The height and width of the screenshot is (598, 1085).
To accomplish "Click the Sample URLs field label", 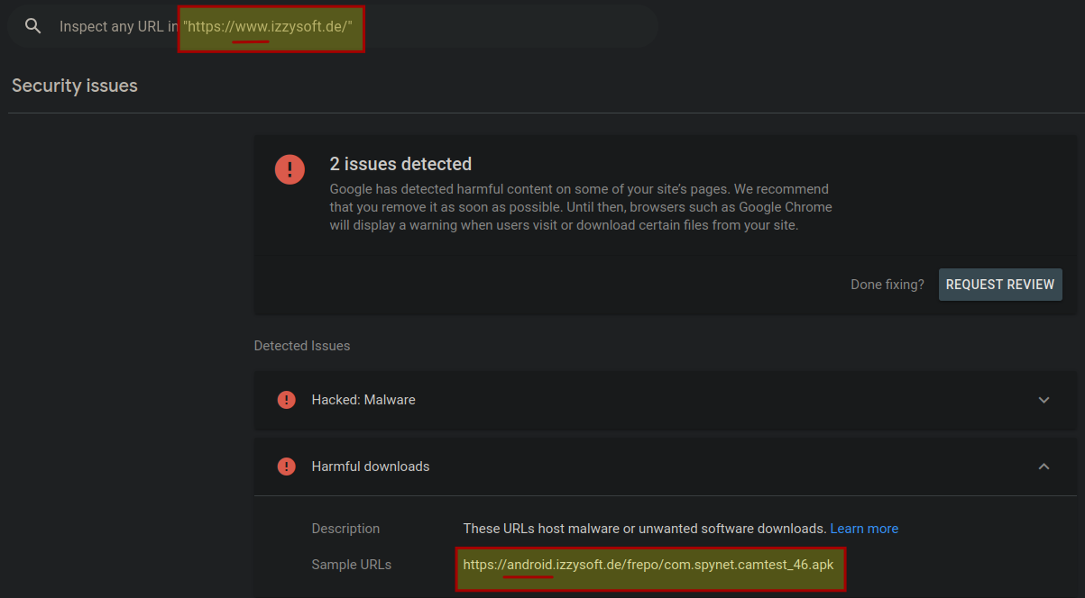I will click(x=351, y=565).
